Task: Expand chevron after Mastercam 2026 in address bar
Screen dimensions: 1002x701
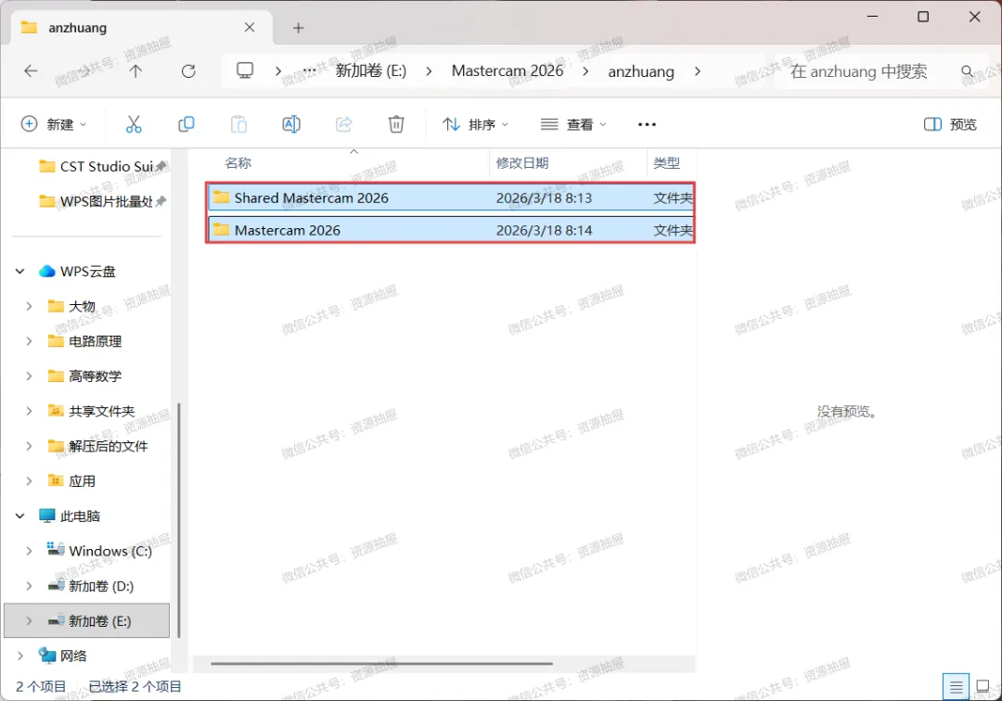Action: [x=585, y=71]
